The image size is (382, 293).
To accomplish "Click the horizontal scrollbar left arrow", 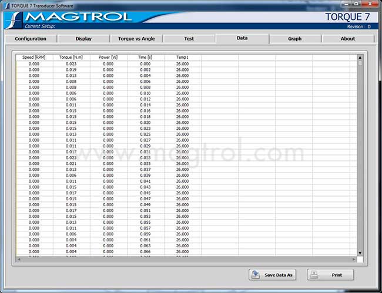I will pyautogui.click(x=19, y=259).
